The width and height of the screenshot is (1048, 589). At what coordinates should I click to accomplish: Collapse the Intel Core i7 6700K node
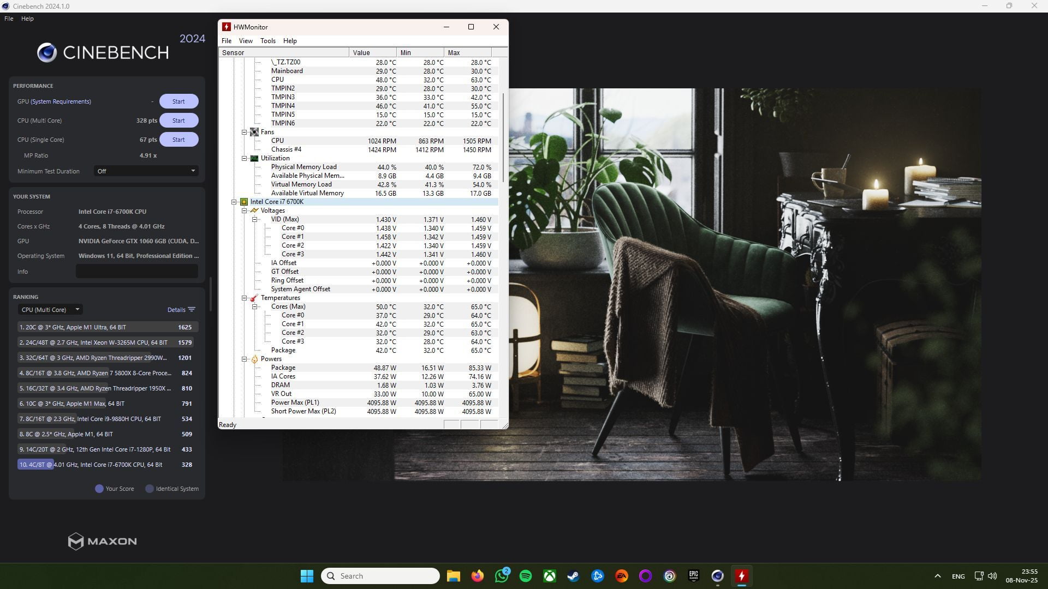coord(234,202)
